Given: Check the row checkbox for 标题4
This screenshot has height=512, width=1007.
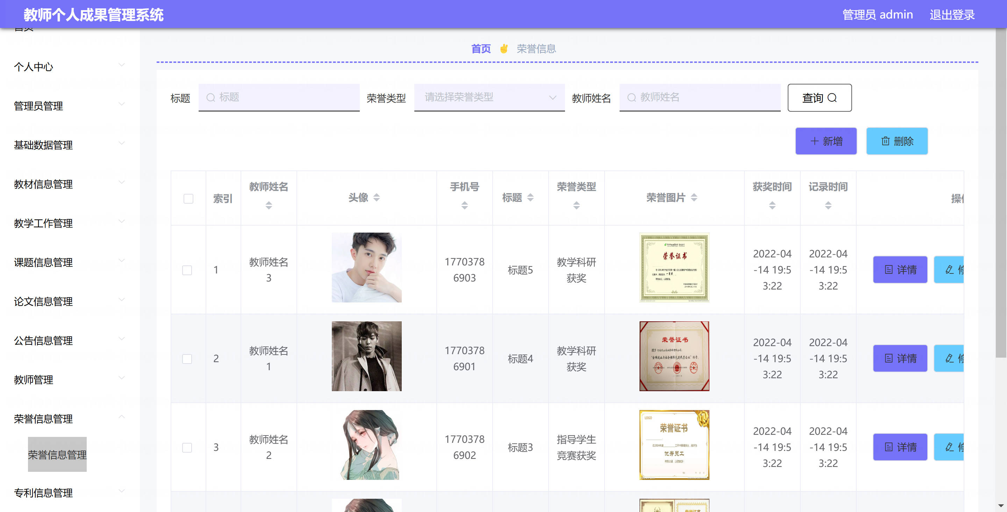Looking at the screenshot, I should (x=187, y=359).
